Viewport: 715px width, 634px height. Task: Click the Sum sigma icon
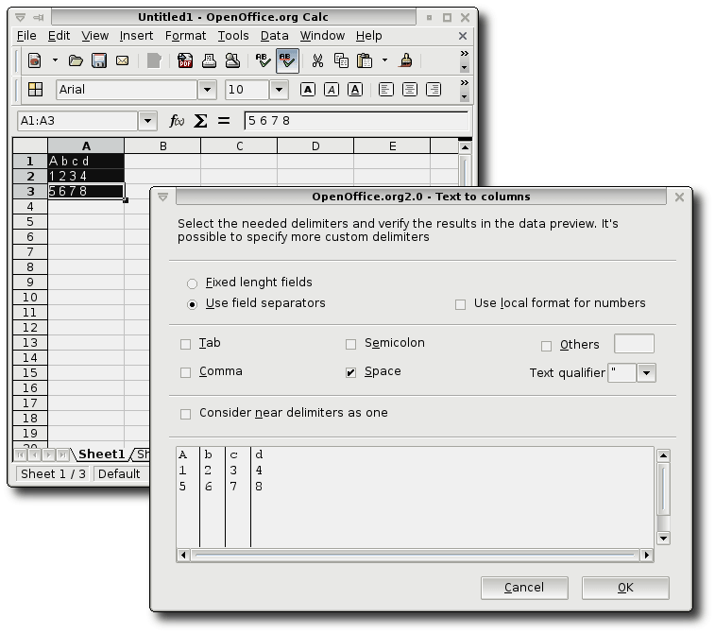pos(200,121)
